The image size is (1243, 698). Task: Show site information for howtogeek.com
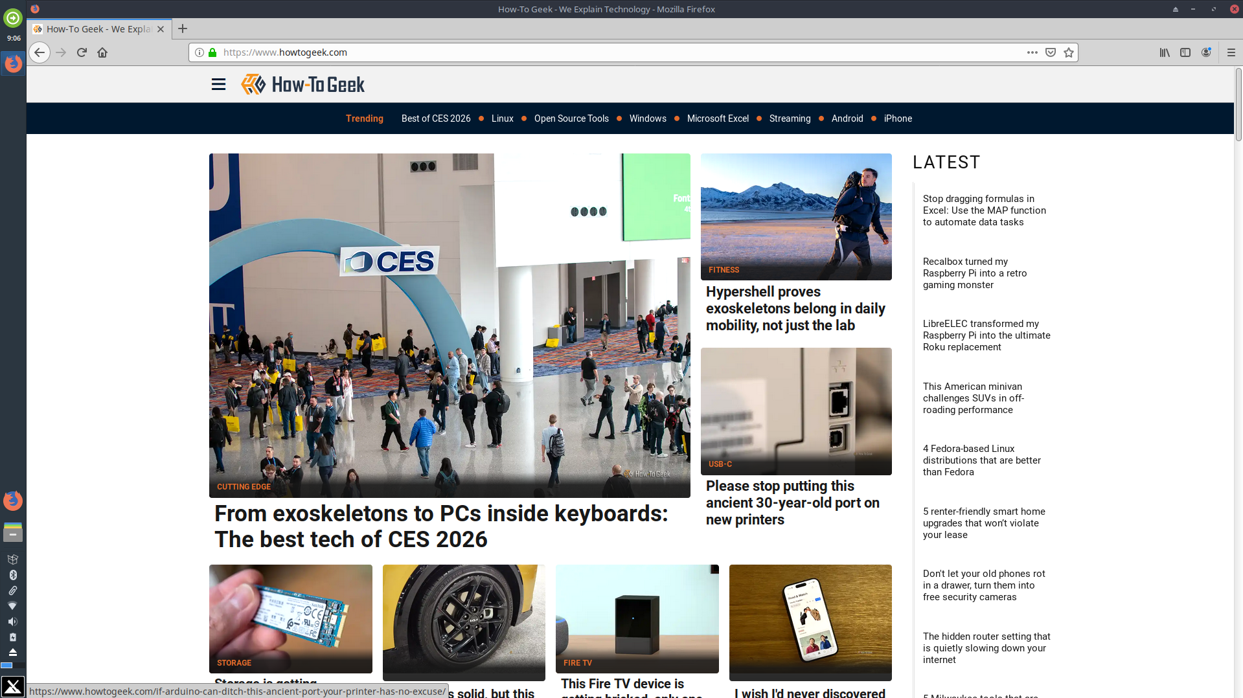click(x=200, y=52)
